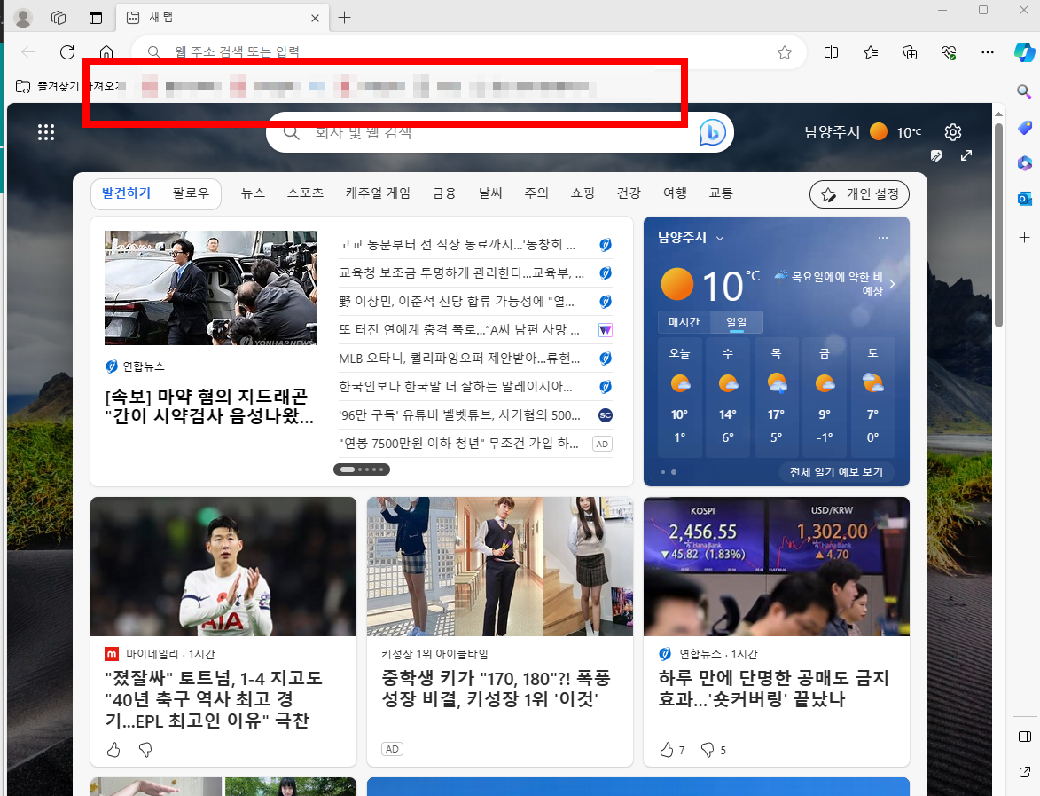The image size is (1040, 796).
Task: Click the Browser essentials heart icon
Action: click(x=948, y=52)
